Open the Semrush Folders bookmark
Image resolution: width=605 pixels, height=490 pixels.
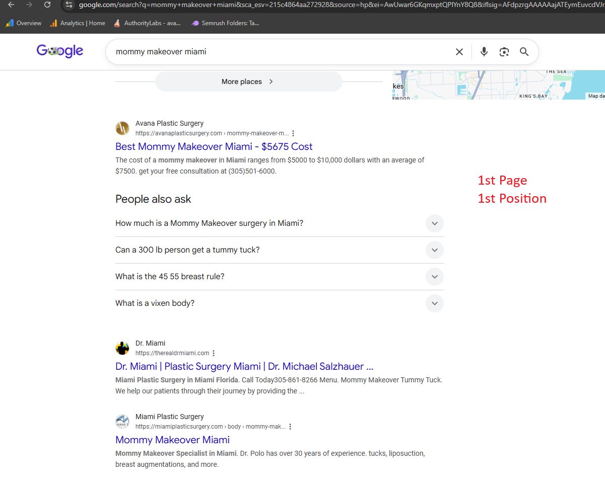225,23
